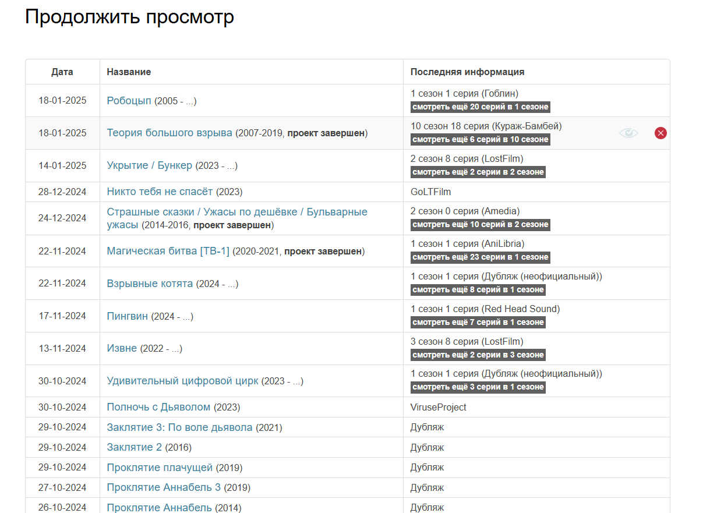This screenshot has height=513, width=703.
Task: Click 'смотреть ещё 2 серии в 3 сезоне' badge
Action: click(x=478, y=355)
